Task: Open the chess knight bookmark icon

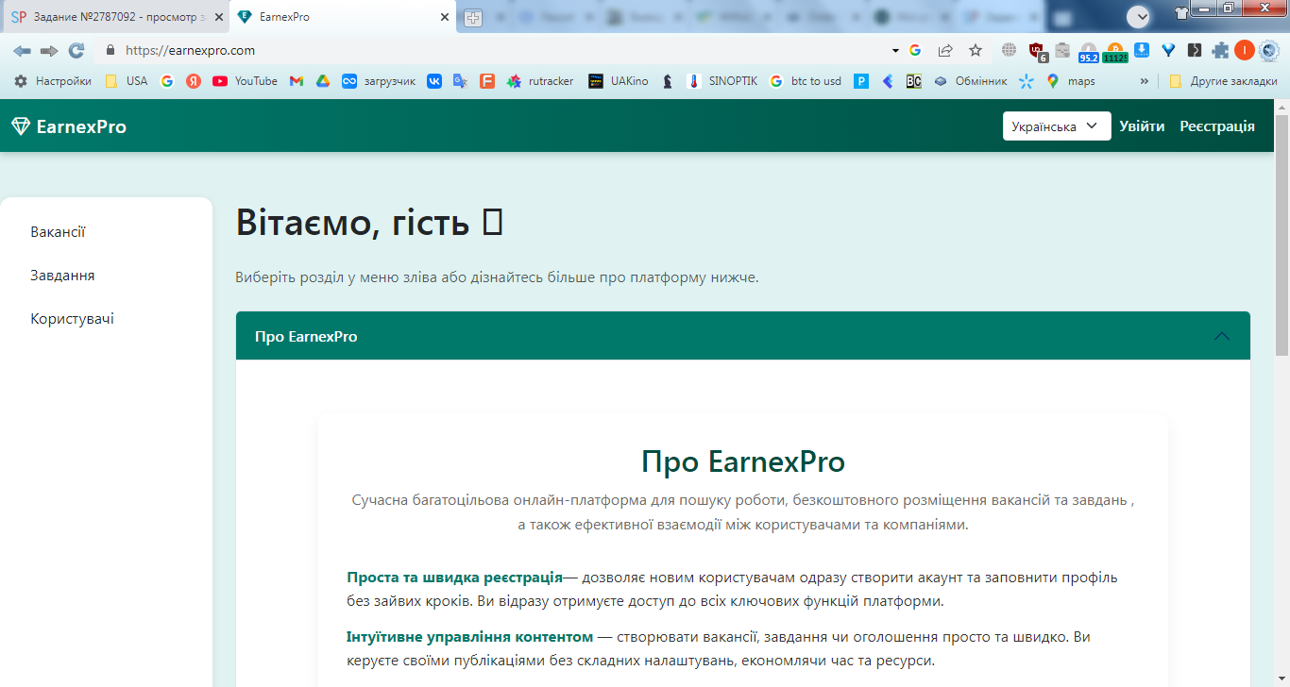Action: (x=668, y=81)
